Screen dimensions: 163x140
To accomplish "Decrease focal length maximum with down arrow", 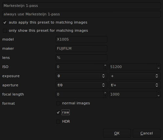I will (158, 96).
